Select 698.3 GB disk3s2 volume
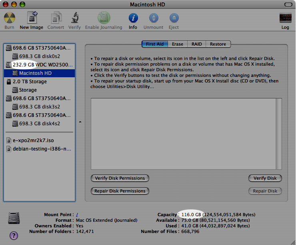 point(40,107)
